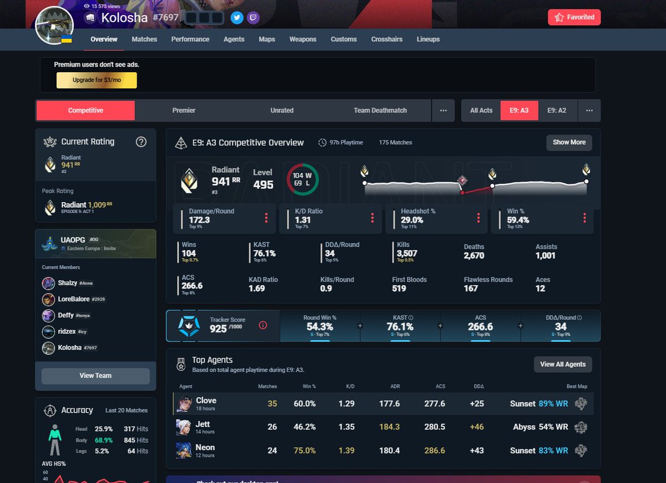This screenshot has width=666, height=483.
Task: Click the Tracker Score emblem icon
Action: click(188, 325)
